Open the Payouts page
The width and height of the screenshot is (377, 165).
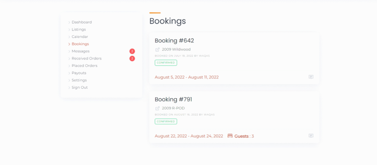click(x=79, y=73)
